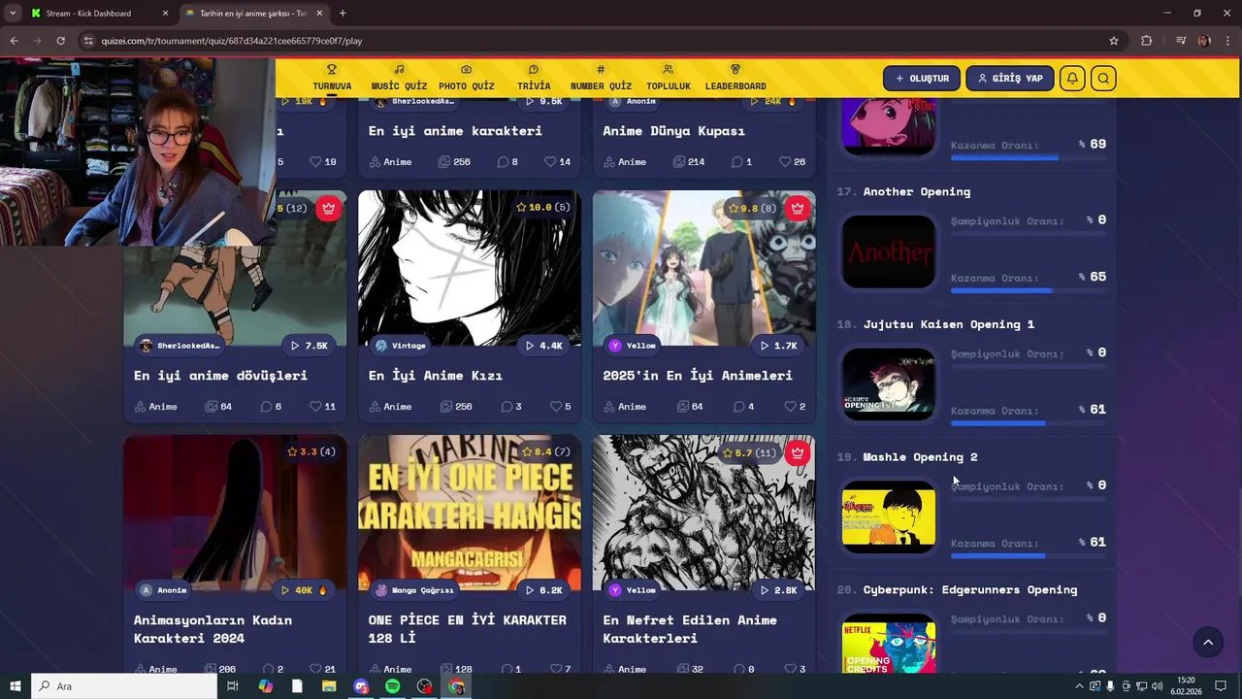The height and width of the screenshot is (699, 1242).
Task: Click the heart icon on En İyi Anime Kızı card
Action: click(x=556, y=407)
